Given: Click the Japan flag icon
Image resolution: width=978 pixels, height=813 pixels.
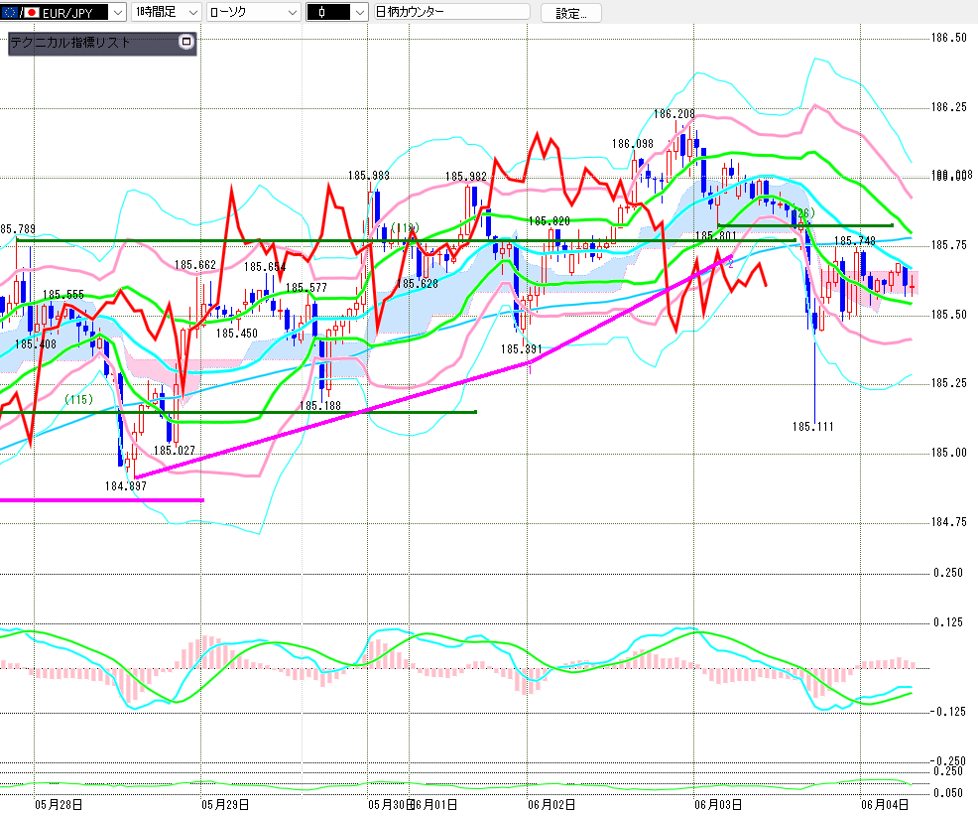Looking at the screenshot, I should [31, 13].
